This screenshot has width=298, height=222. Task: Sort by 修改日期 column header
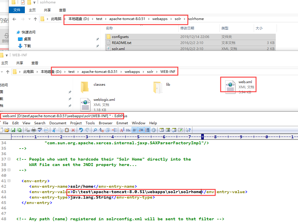tap(187, 28)
